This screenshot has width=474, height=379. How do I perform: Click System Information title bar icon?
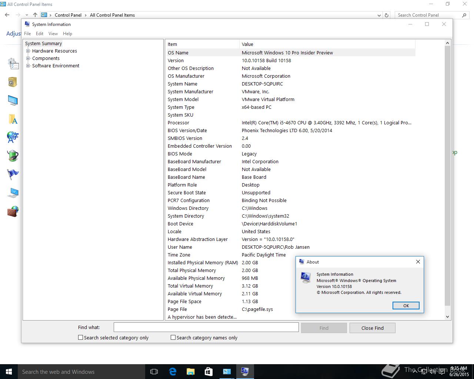pos(27,24)
